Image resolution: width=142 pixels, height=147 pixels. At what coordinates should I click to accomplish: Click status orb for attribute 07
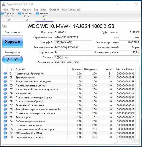click(x=5, y=89)
